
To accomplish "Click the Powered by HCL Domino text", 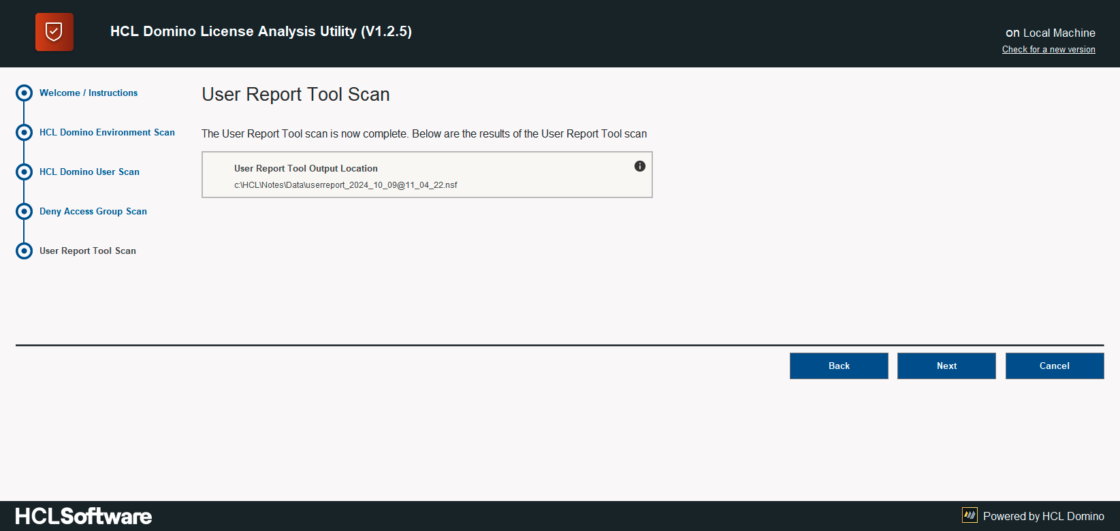I will (x=1044, y=516).
